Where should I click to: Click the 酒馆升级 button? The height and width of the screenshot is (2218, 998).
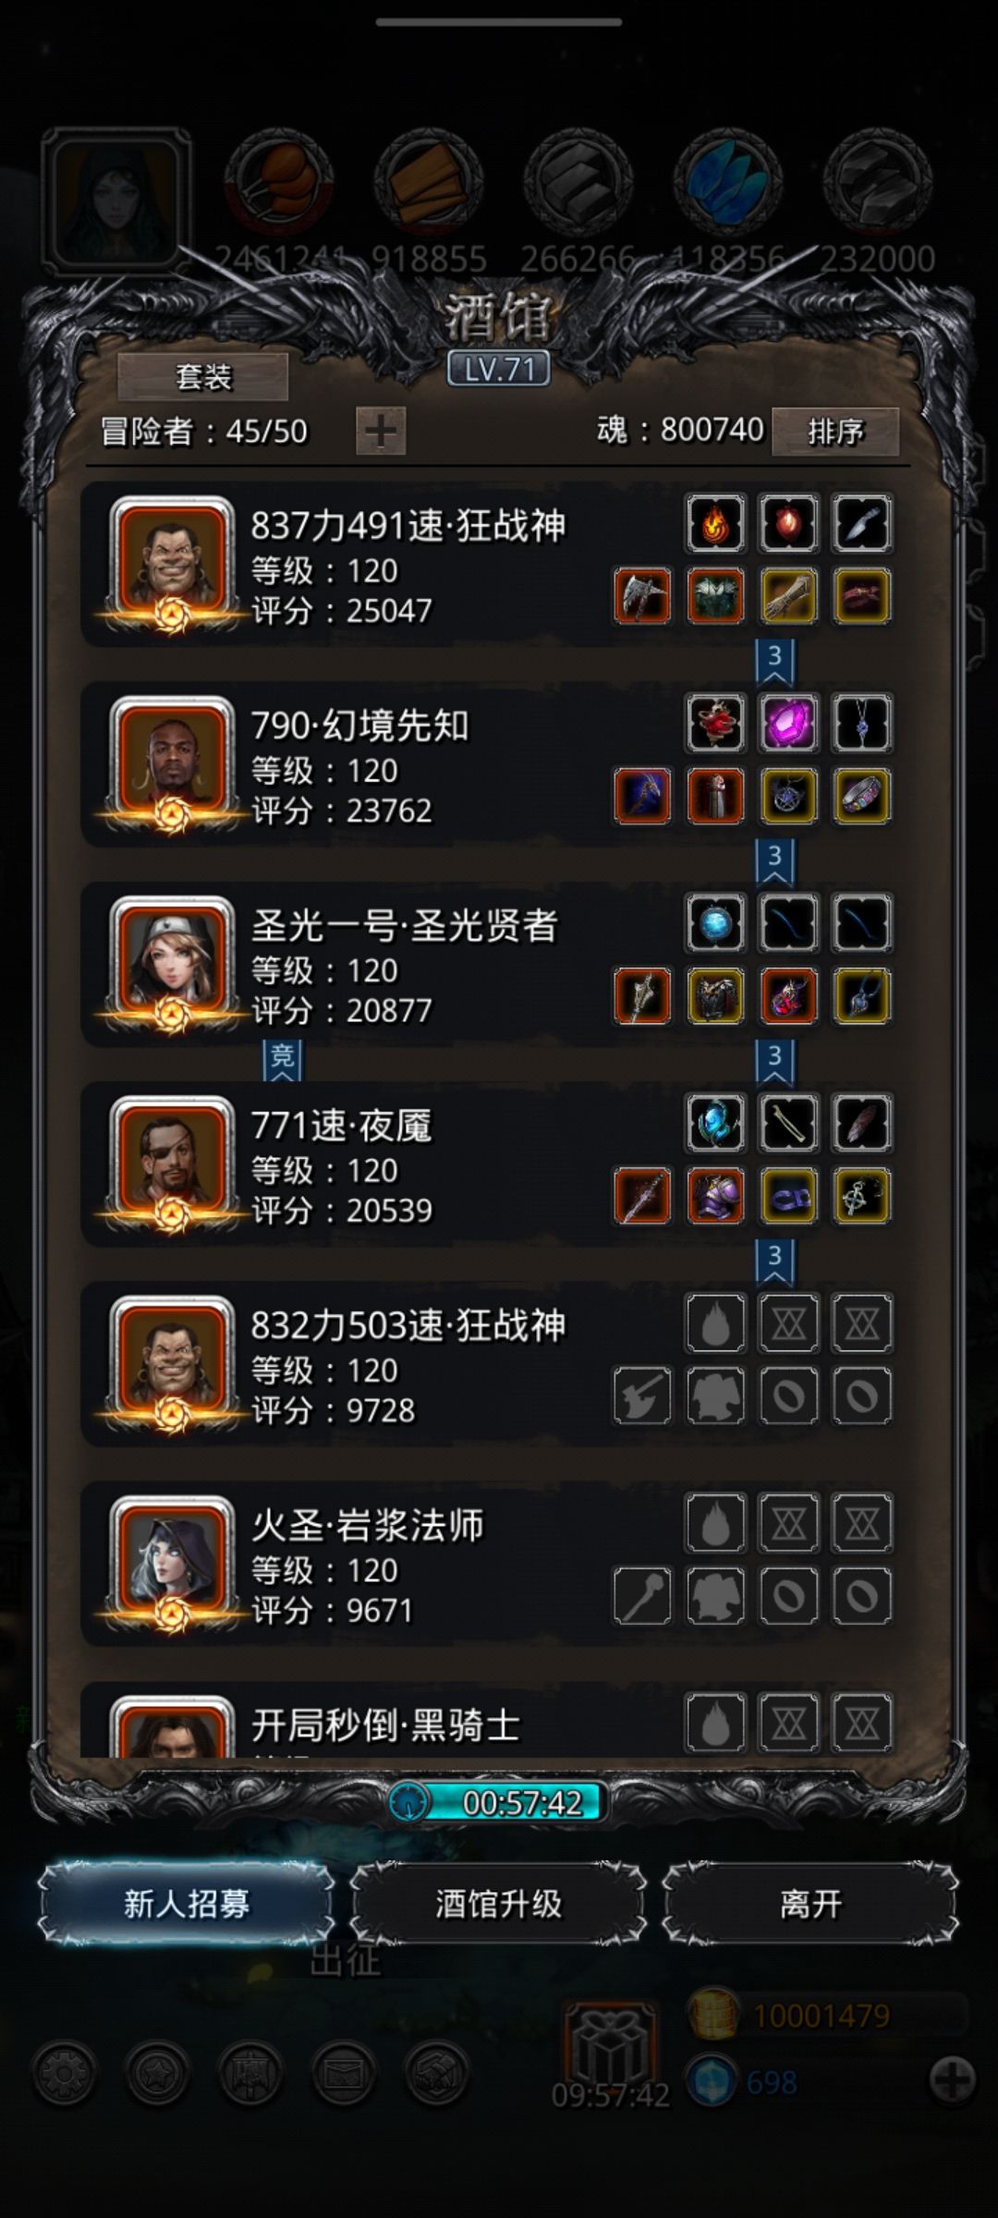coord(498,1903)
